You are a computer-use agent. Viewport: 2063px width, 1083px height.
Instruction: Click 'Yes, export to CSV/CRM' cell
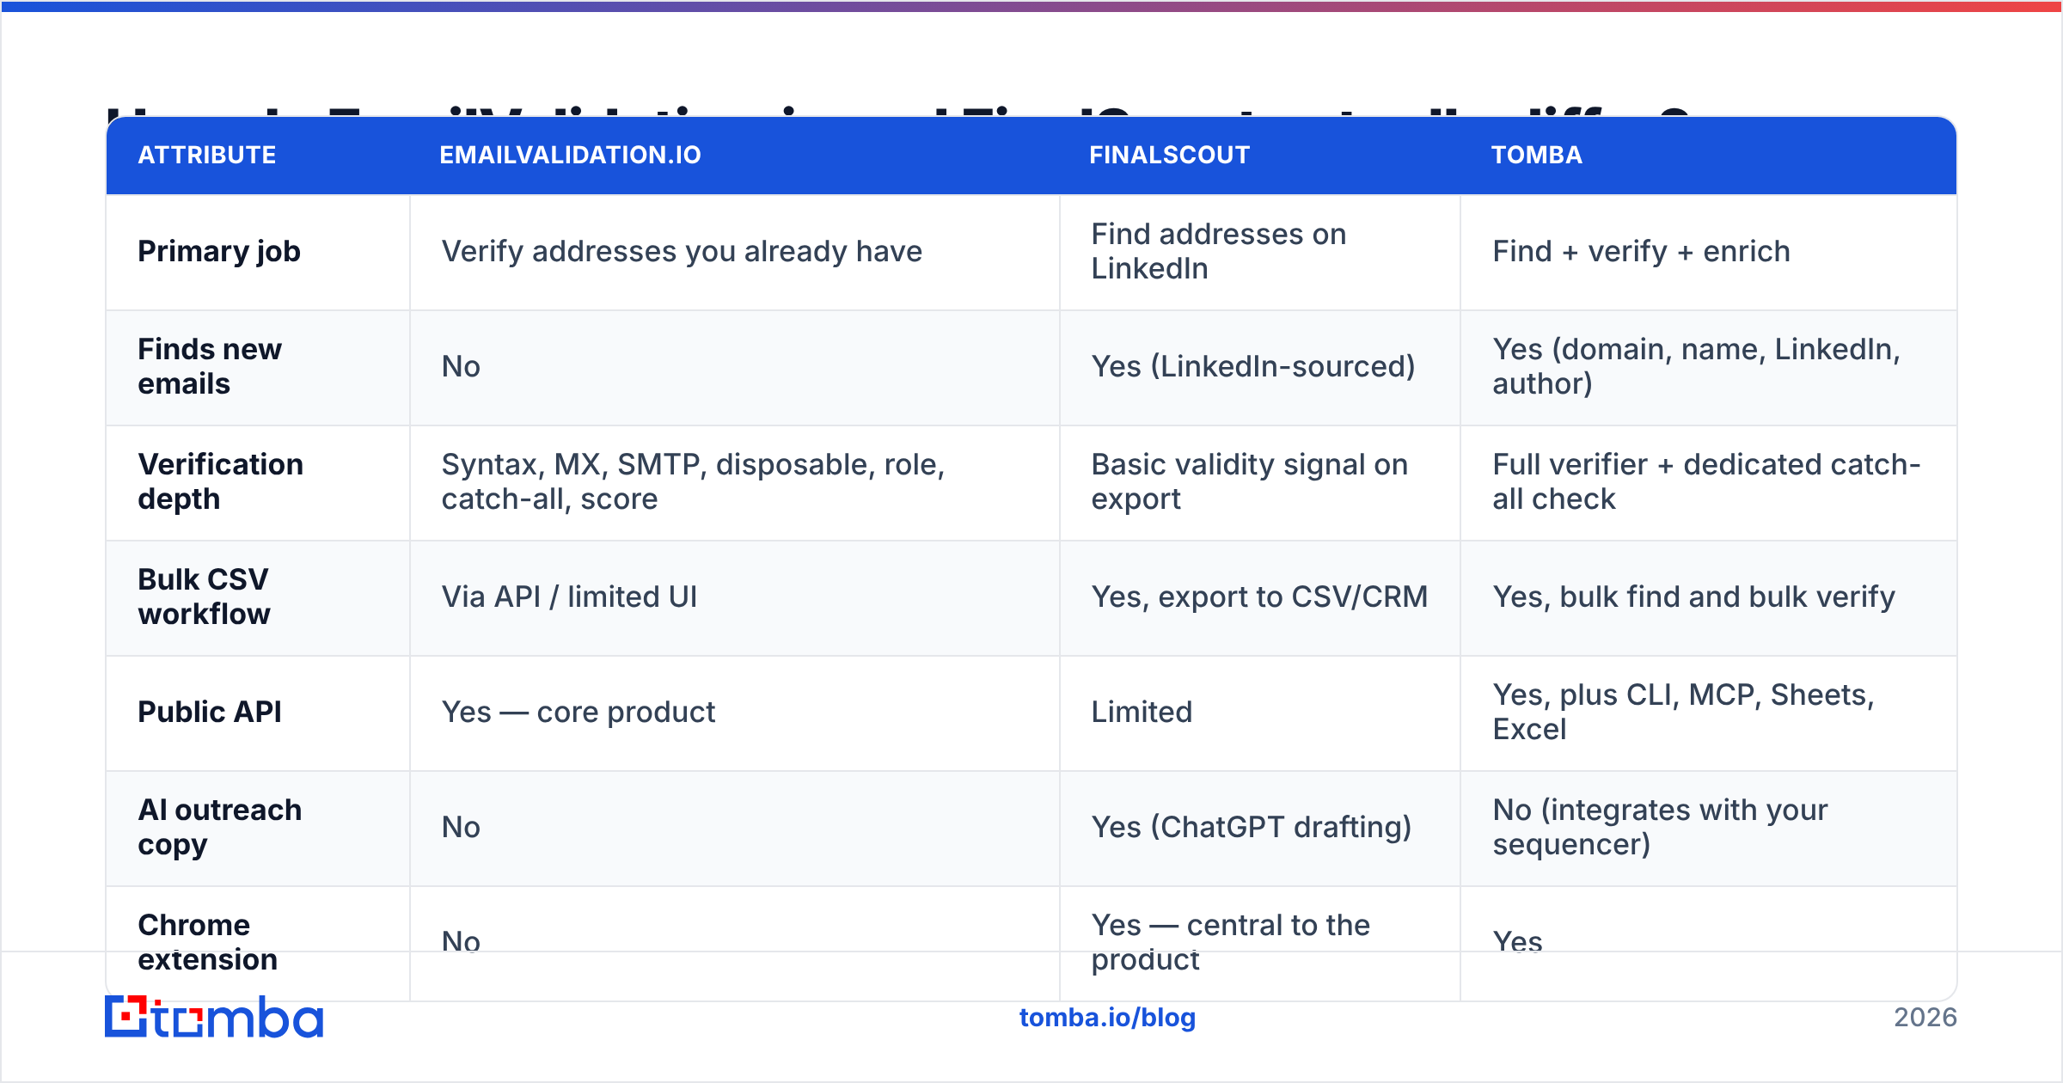point(1259,597)
